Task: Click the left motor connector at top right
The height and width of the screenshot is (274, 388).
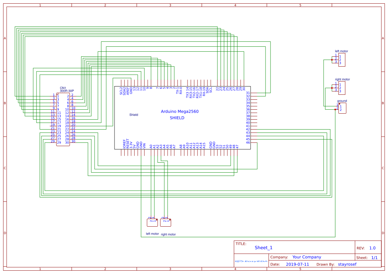Action: click(341, 60)
